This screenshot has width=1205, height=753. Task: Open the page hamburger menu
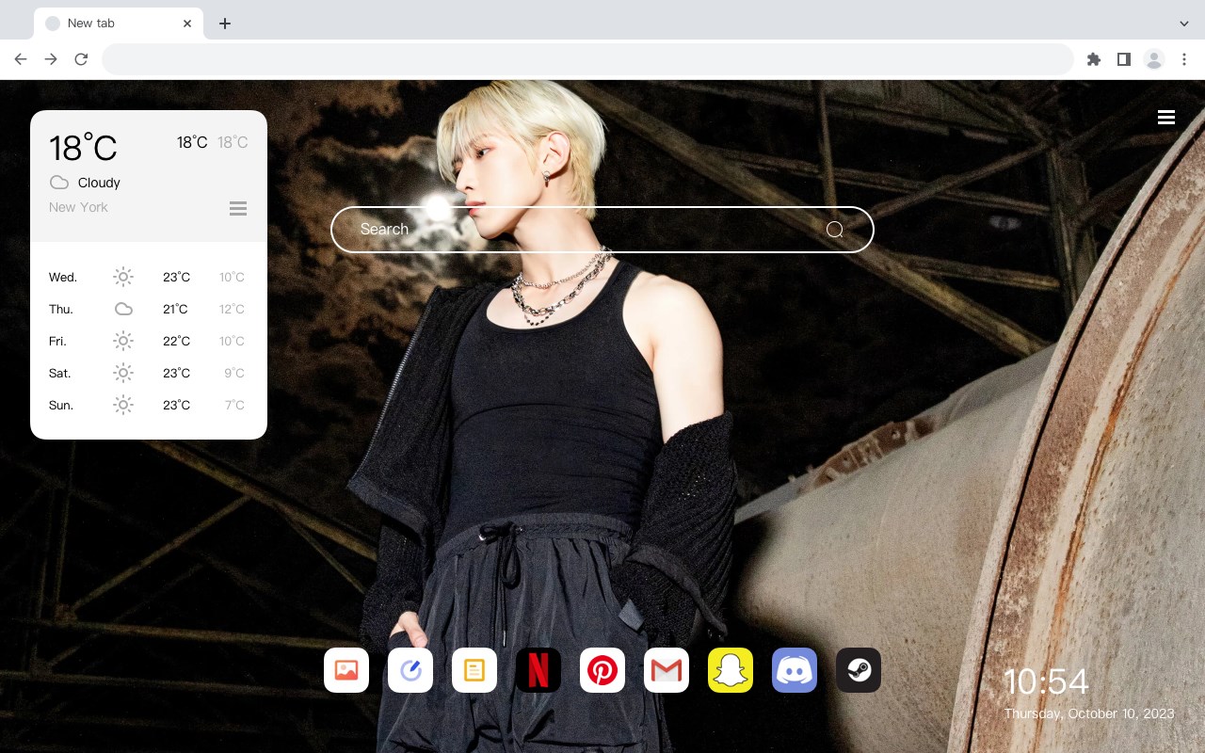pyautogui.click(x=1166, y=117)
